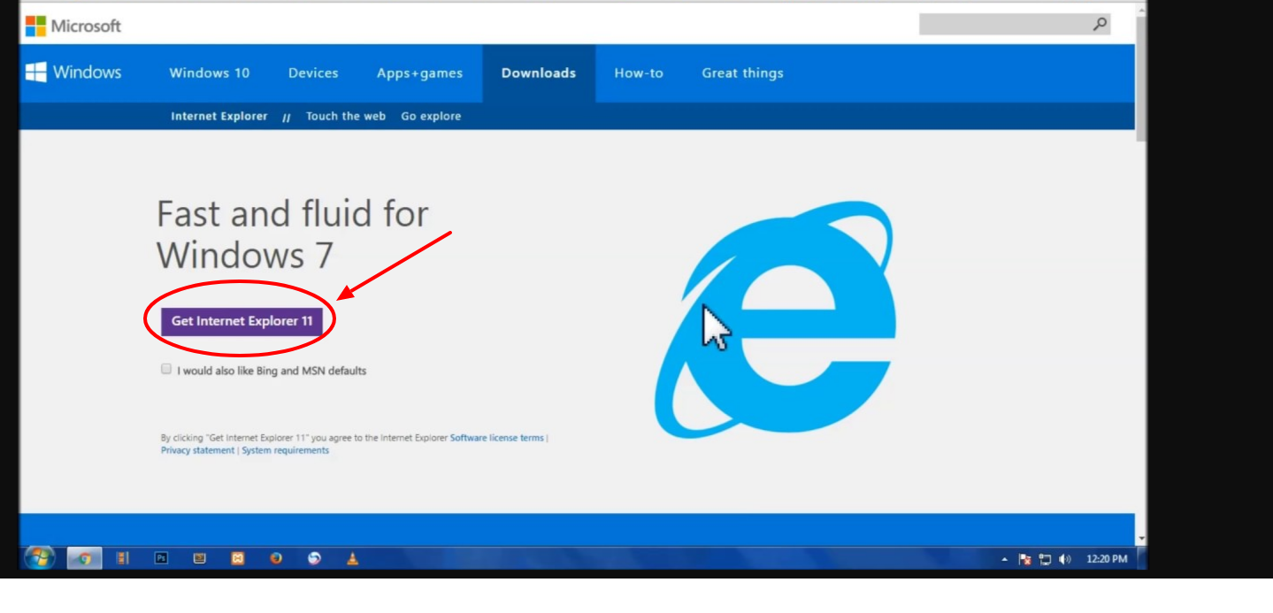Go to Touch the web

[346, 116]
